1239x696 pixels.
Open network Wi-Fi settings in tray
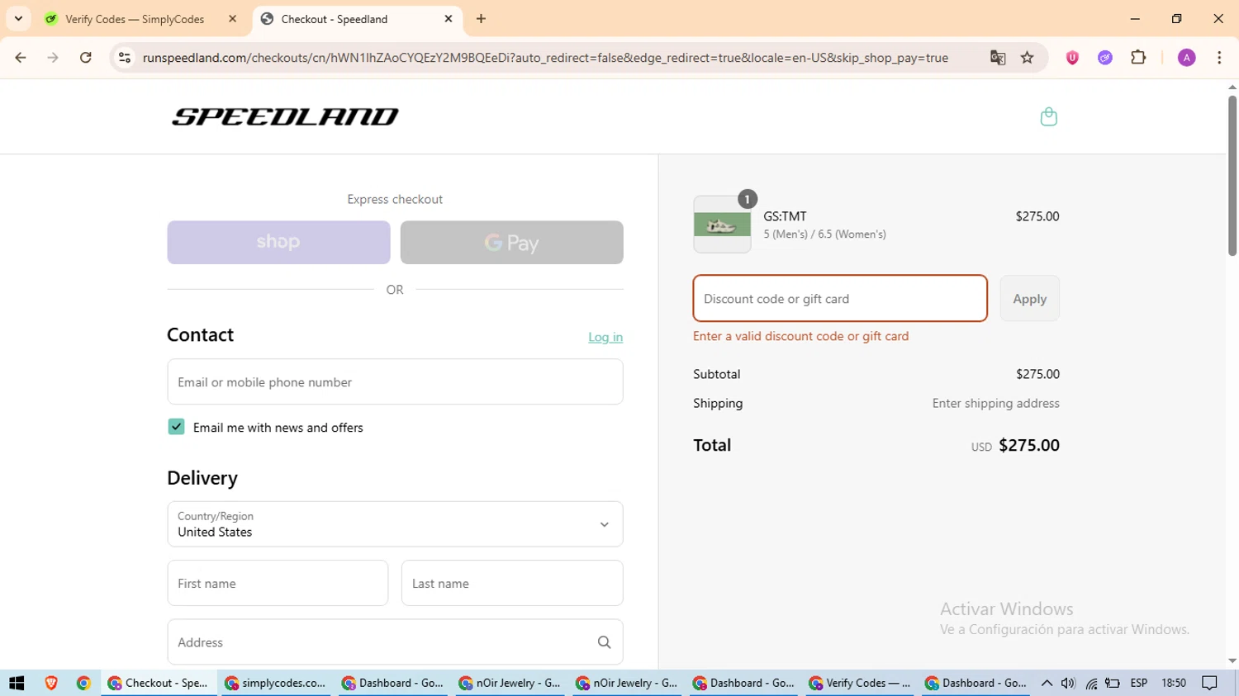[1091, 683]
